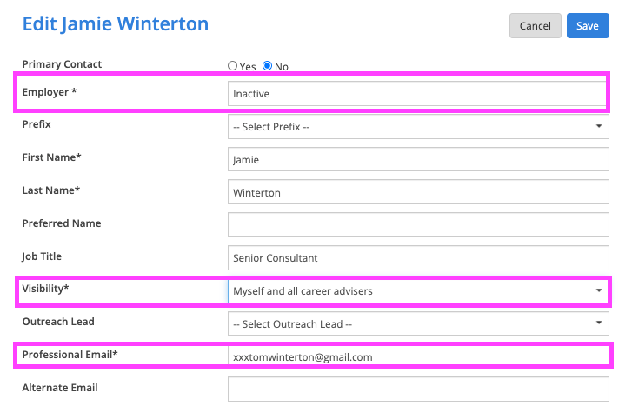Focus the empty Alternate Email input
The width and height of the screenshot is (632, 413).
coord(418,390)
